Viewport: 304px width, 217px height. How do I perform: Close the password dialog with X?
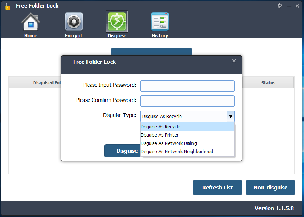(x=234, y=61)
